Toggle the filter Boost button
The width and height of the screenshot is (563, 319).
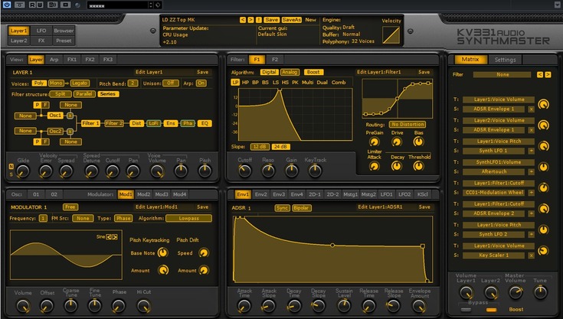tap(313, 72)
